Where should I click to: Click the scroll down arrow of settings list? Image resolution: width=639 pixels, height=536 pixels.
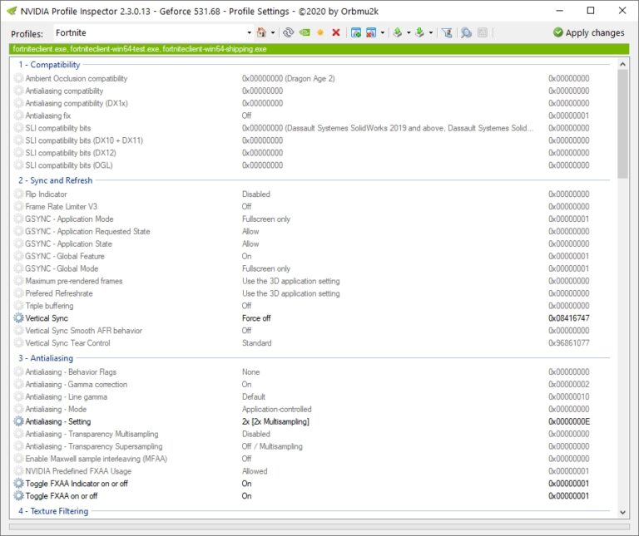(x=622, y=513)
